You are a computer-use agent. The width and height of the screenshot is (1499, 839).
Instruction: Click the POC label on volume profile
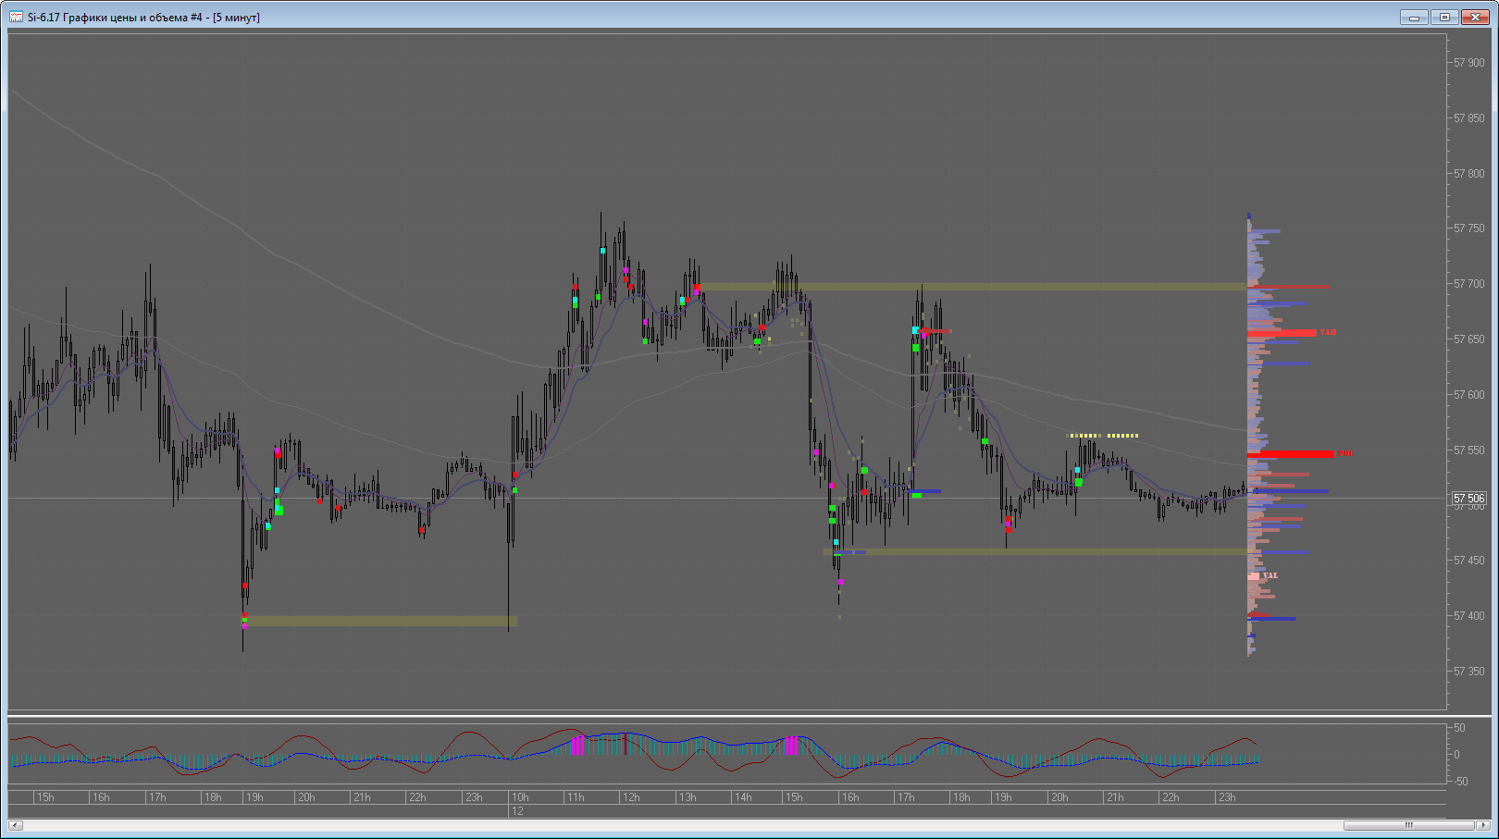click(x=1345, y=454)
